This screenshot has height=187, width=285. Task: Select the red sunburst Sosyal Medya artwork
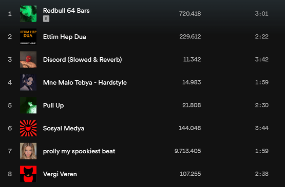tap(28, 128)
